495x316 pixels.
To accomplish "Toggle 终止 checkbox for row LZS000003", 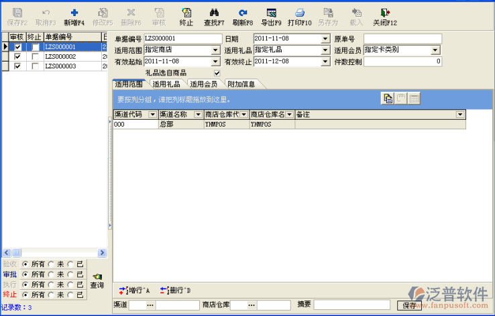I will click(36, 66).
